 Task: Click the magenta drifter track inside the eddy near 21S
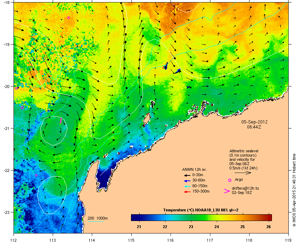pyautogui.click(x=61, y=121)
